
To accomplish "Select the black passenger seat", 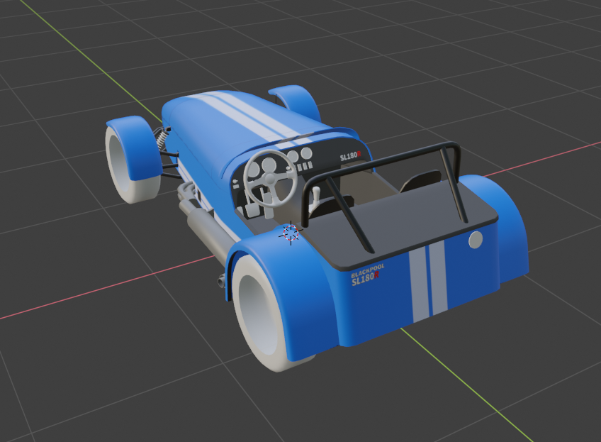I will 421,180.
